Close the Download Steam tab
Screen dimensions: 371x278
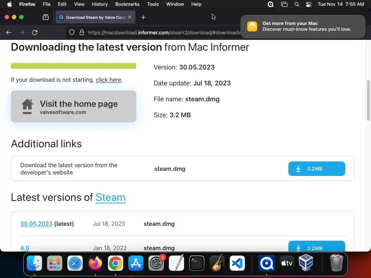pos(130,17)
